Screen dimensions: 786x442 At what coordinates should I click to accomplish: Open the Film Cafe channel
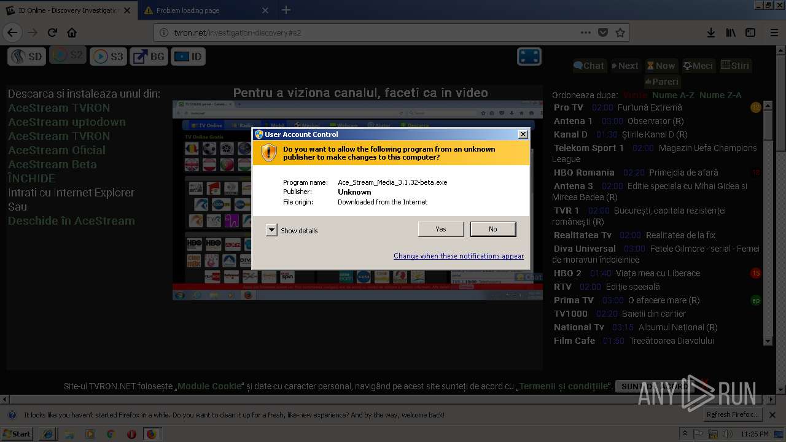click(575, 341)
